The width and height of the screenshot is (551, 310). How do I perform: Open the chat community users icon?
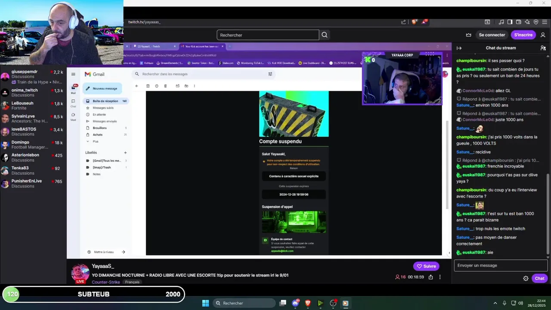tap(543, 48)
